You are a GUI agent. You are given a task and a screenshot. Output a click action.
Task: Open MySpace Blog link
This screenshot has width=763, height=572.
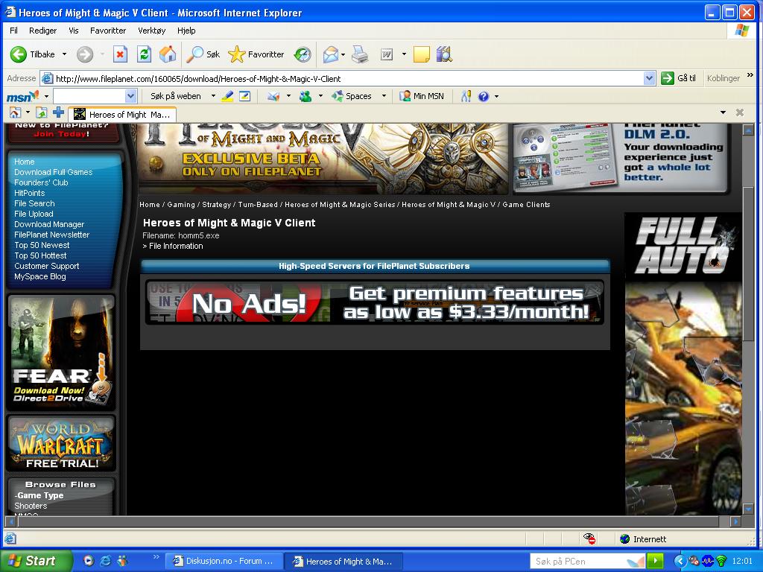40,276
